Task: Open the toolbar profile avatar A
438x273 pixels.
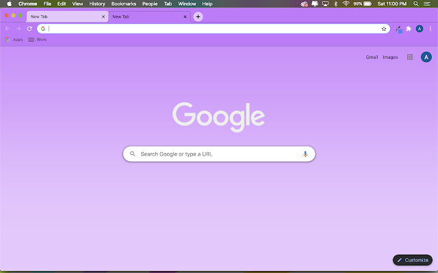Action: click(420, 29)
